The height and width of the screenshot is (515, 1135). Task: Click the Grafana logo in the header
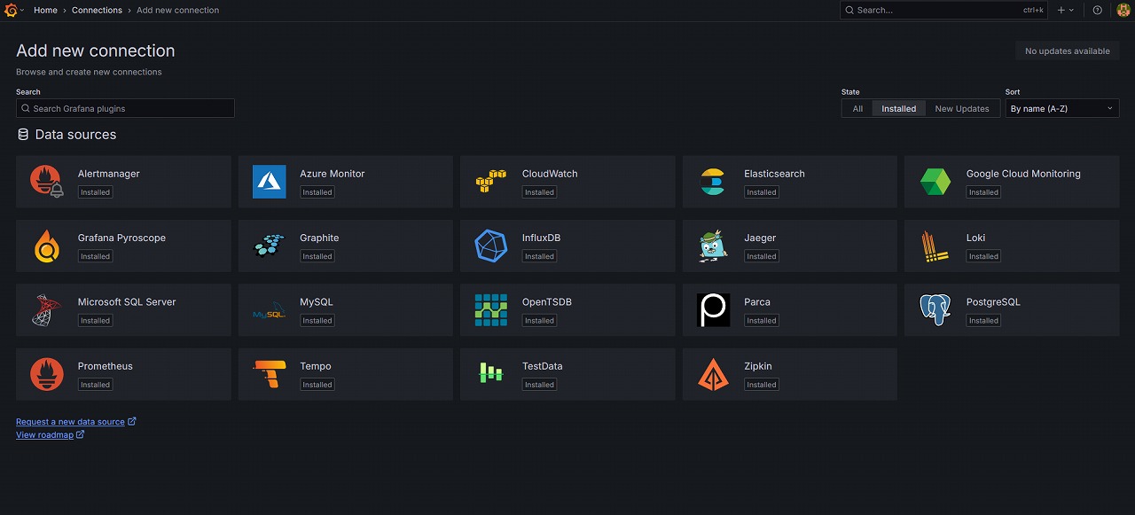point(11,11)
